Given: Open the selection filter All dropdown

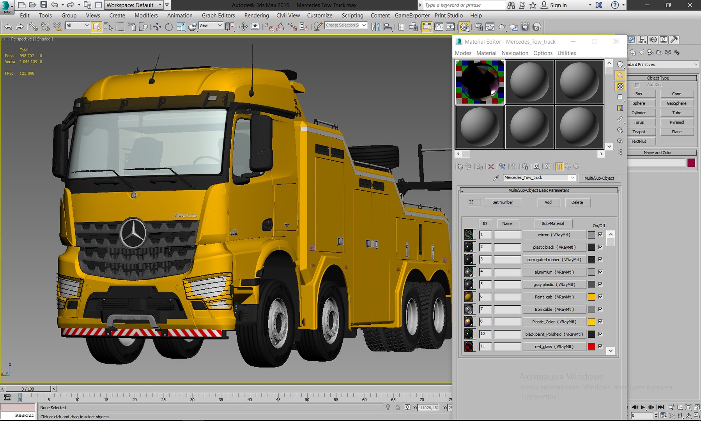Looking at the screenshot, I should tap(78, 25).
